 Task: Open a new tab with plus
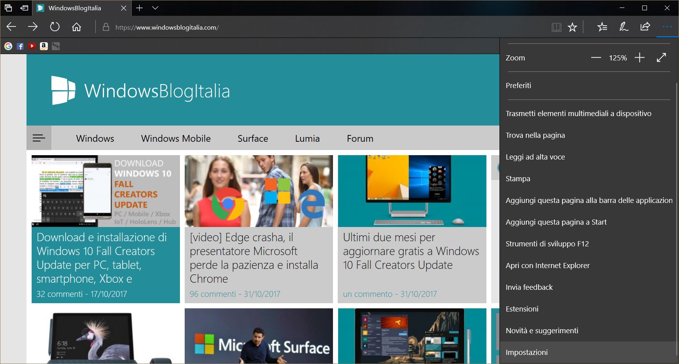(x=139, y=8)
